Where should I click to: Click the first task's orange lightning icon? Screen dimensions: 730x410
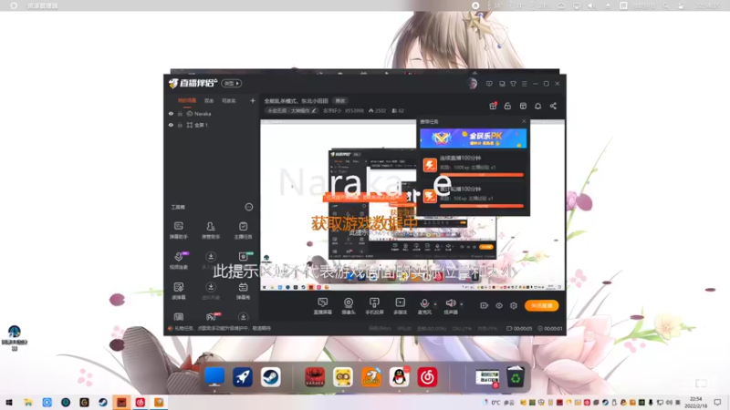(430, 165)
